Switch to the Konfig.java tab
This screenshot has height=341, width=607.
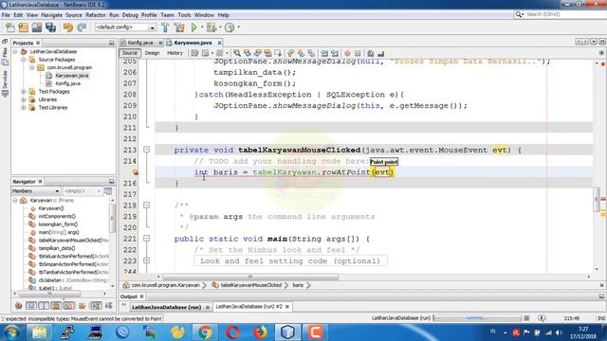click(140, 43)
